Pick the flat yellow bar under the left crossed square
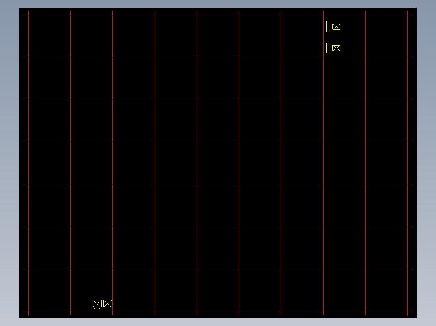The width and height of the screenshot is (436, 326). 97,309
